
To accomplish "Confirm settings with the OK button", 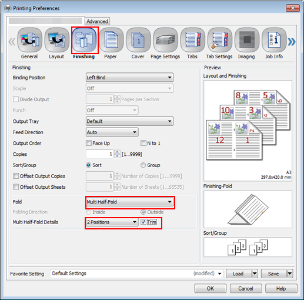I will (211, 288).
